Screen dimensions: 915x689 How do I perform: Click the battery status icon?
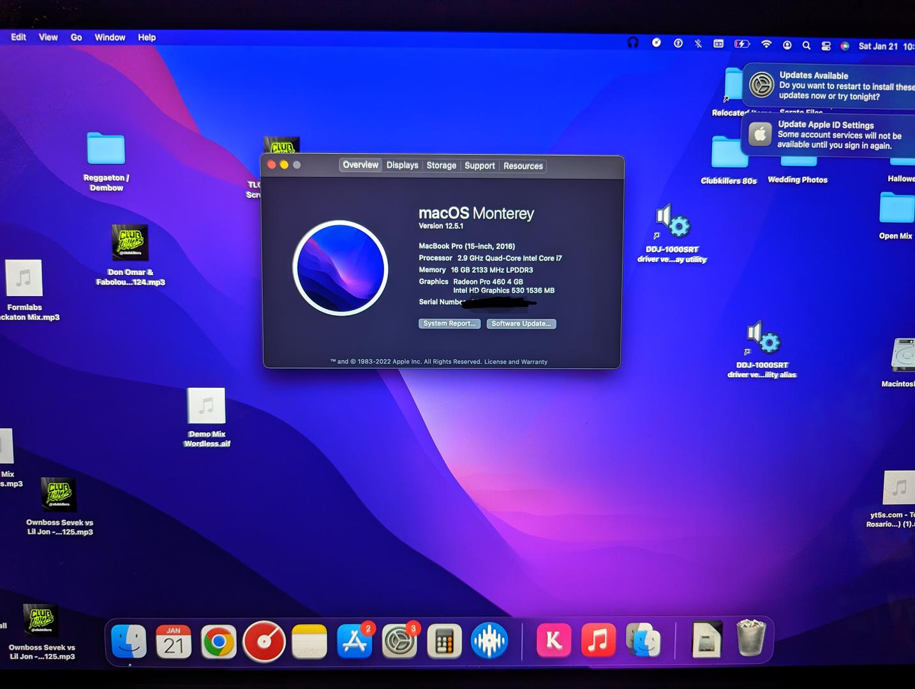point(741,44)
